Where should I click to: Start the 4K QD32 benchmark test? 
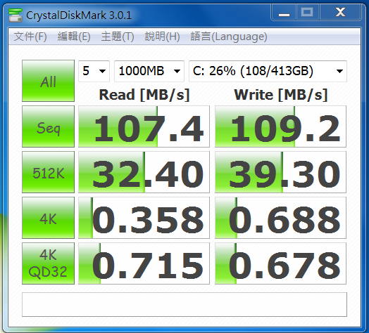tap(49, 263)
